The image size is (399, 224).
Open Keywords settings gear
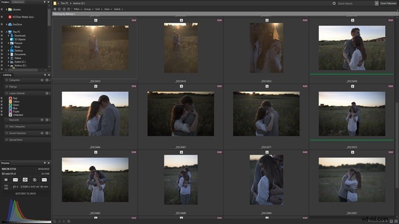click(47, 120)
